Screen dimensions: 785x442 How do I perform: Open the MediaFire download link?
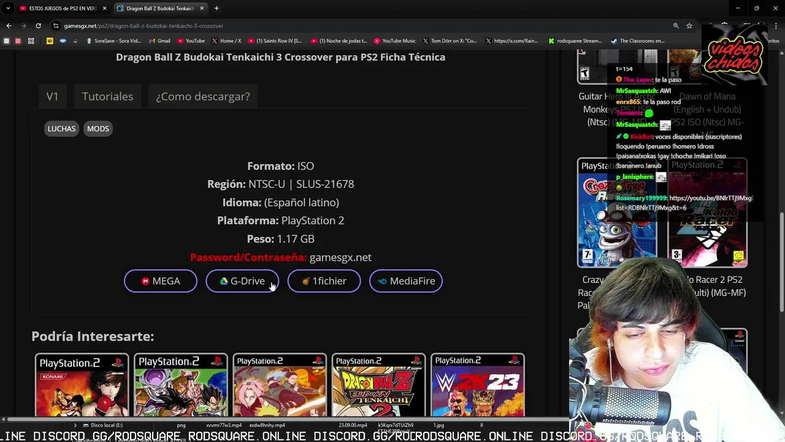406,281
